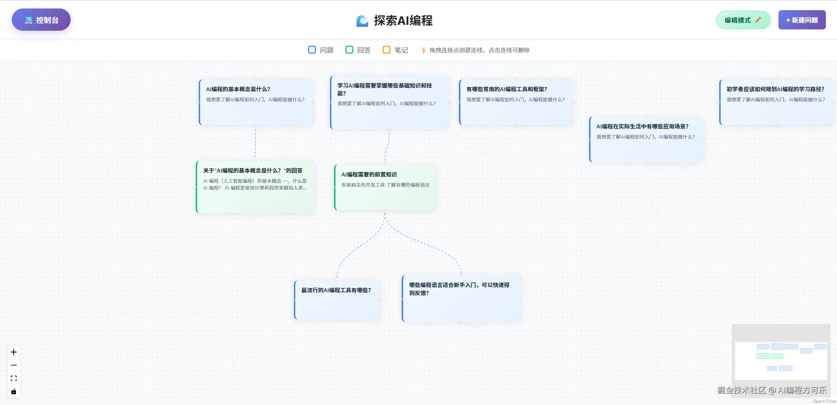Viewport: 837px width, 405px height.
Task: Click the whale logo beside title
Action: coord(362,21)
